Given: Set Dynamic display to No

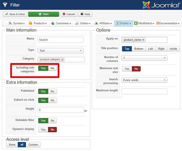Looking at the screenshot, I should point(52,129).
